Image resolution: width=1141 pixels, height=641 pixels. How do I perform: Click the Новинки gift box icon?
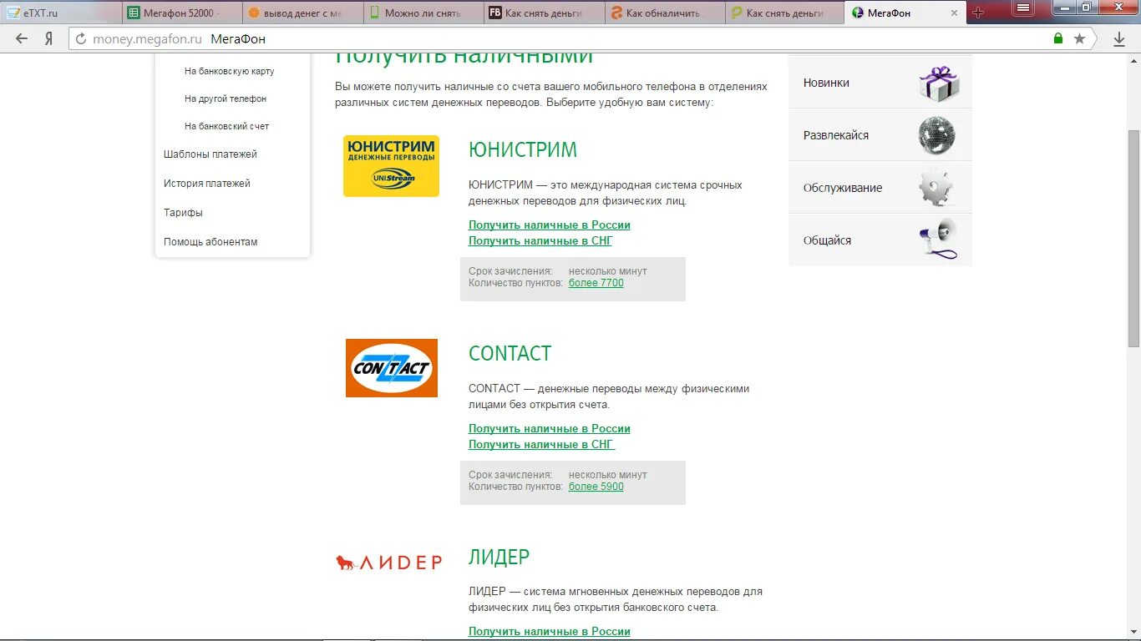[x=939, y=83]
